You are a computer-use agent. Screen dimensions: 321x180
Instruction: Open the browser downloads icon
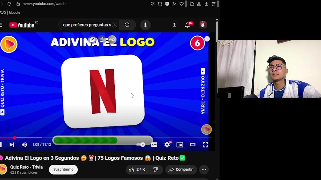pos(206,4)
